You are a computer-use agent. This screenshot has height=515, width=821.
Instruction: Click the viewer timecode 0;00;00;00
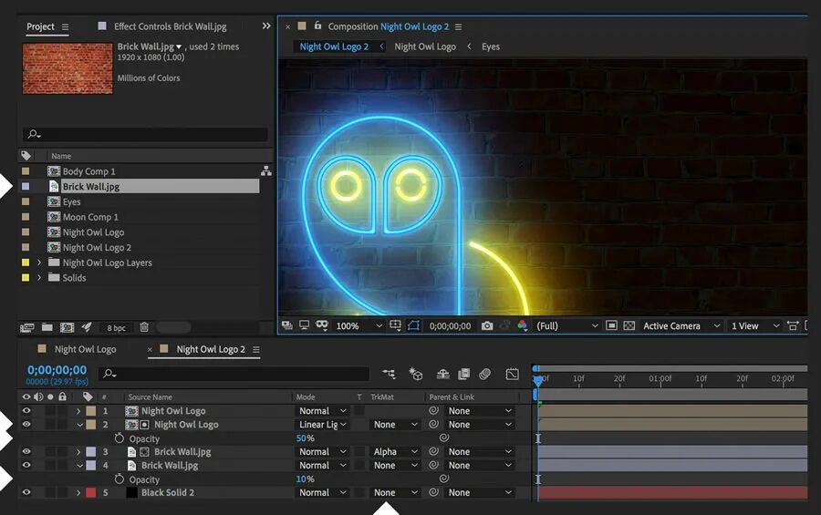(451, 325)
